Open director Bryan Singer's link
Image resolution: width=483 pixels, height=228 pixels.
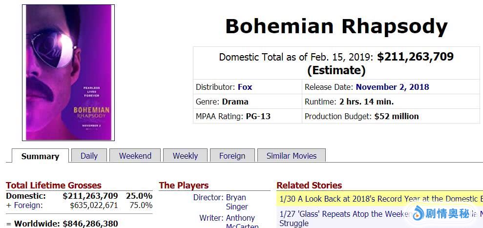click(236, 202)
